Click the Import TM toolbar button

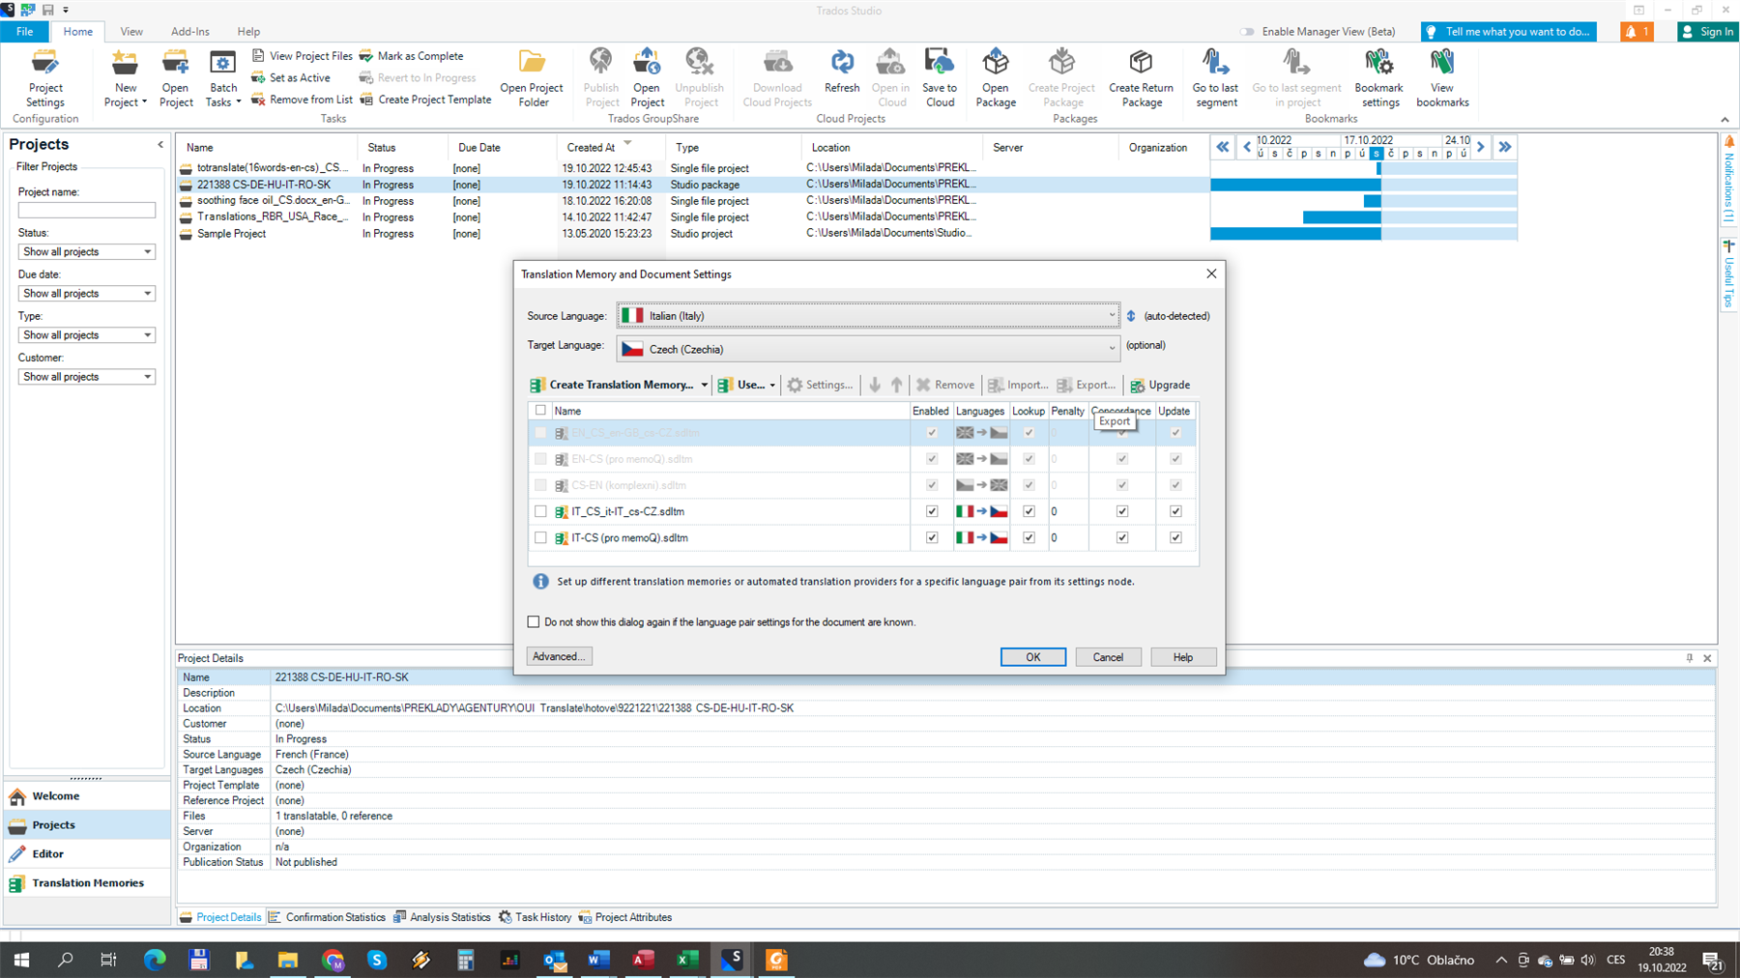point(1018,385)
